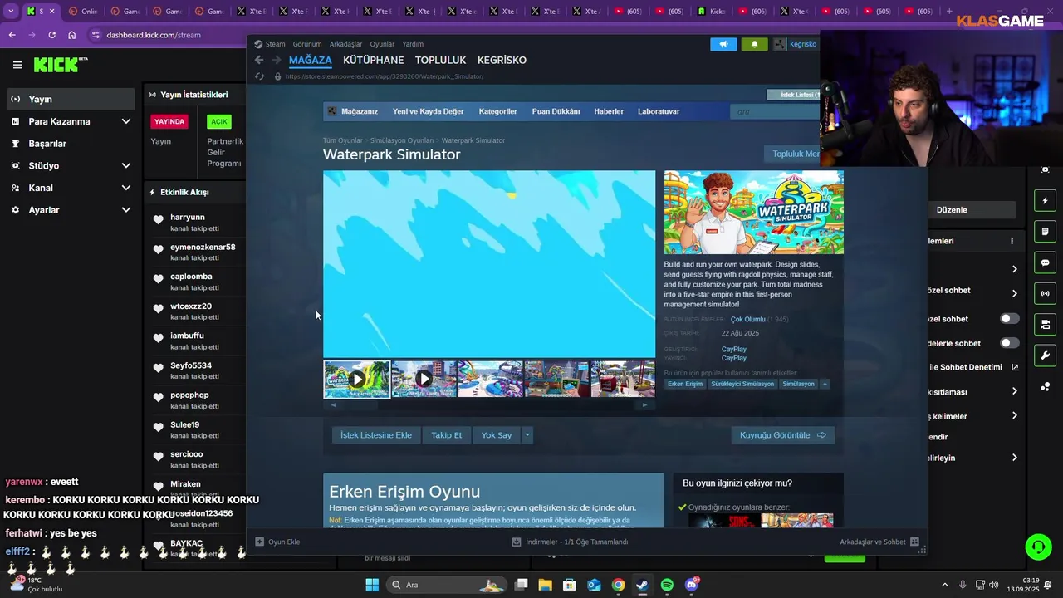Open Steam notifications bell button
Image resolution: width=1063 pixels, height=598 pixels.
coord(754,44)
